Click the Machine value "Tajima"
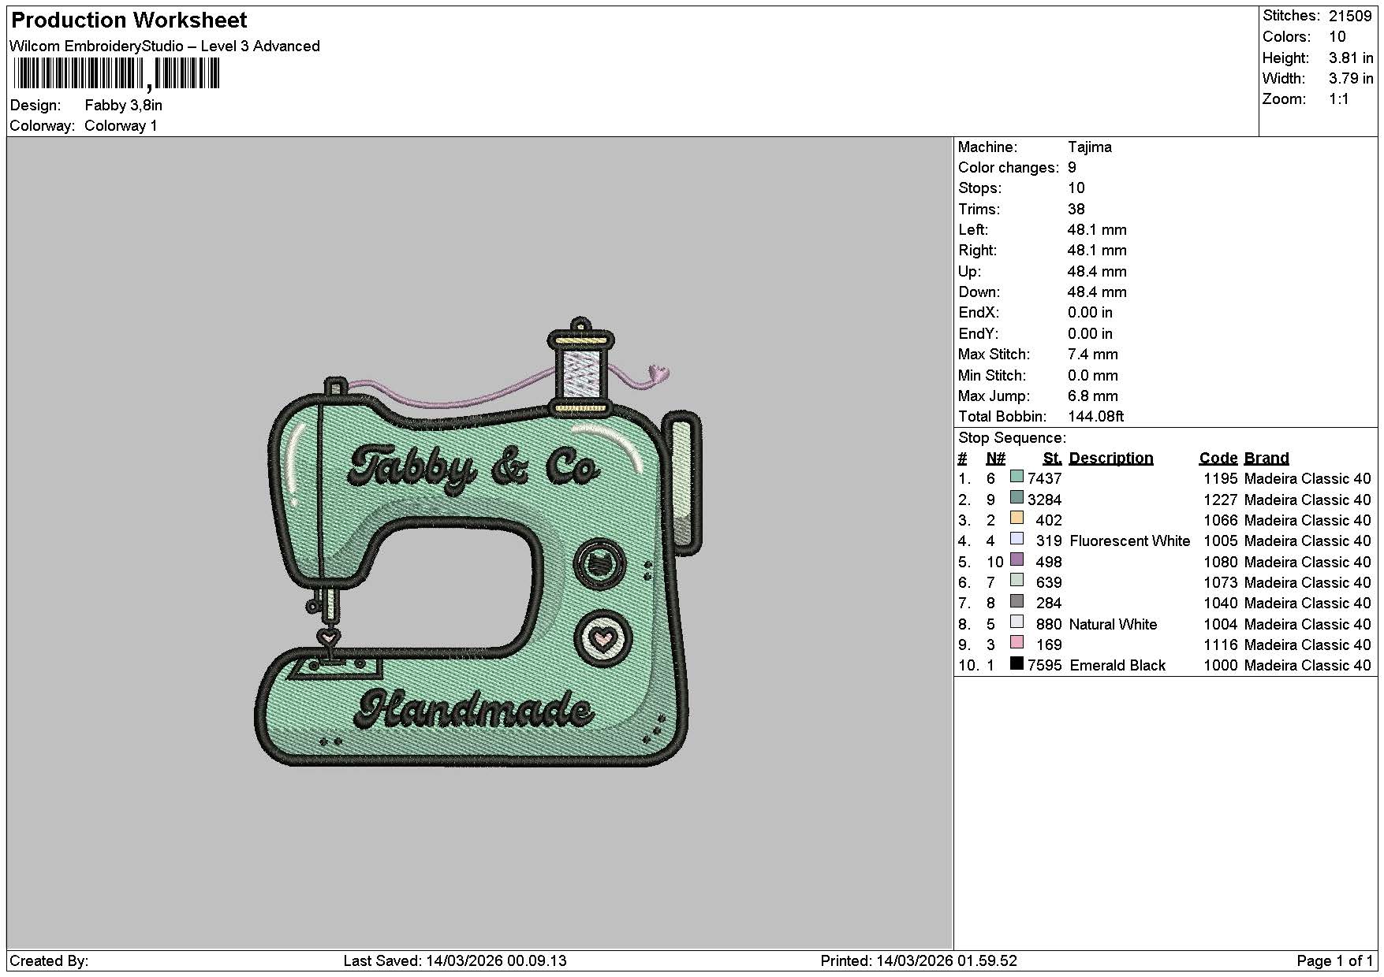The width and height of the screenshot is (1384, 977). pyautogui.click(x=1090, y=147)
